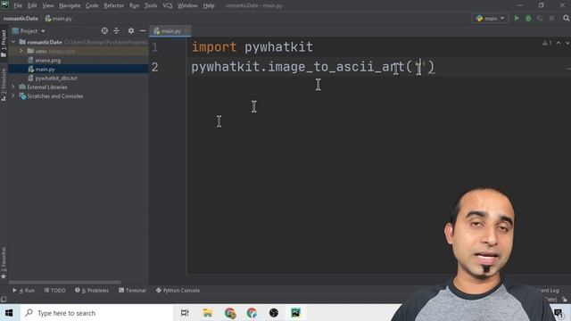Image resolution: width=571 pixels, height=321 pixels.
Task: Start debugging with the green bug icon
Action: tap(528, 18)
